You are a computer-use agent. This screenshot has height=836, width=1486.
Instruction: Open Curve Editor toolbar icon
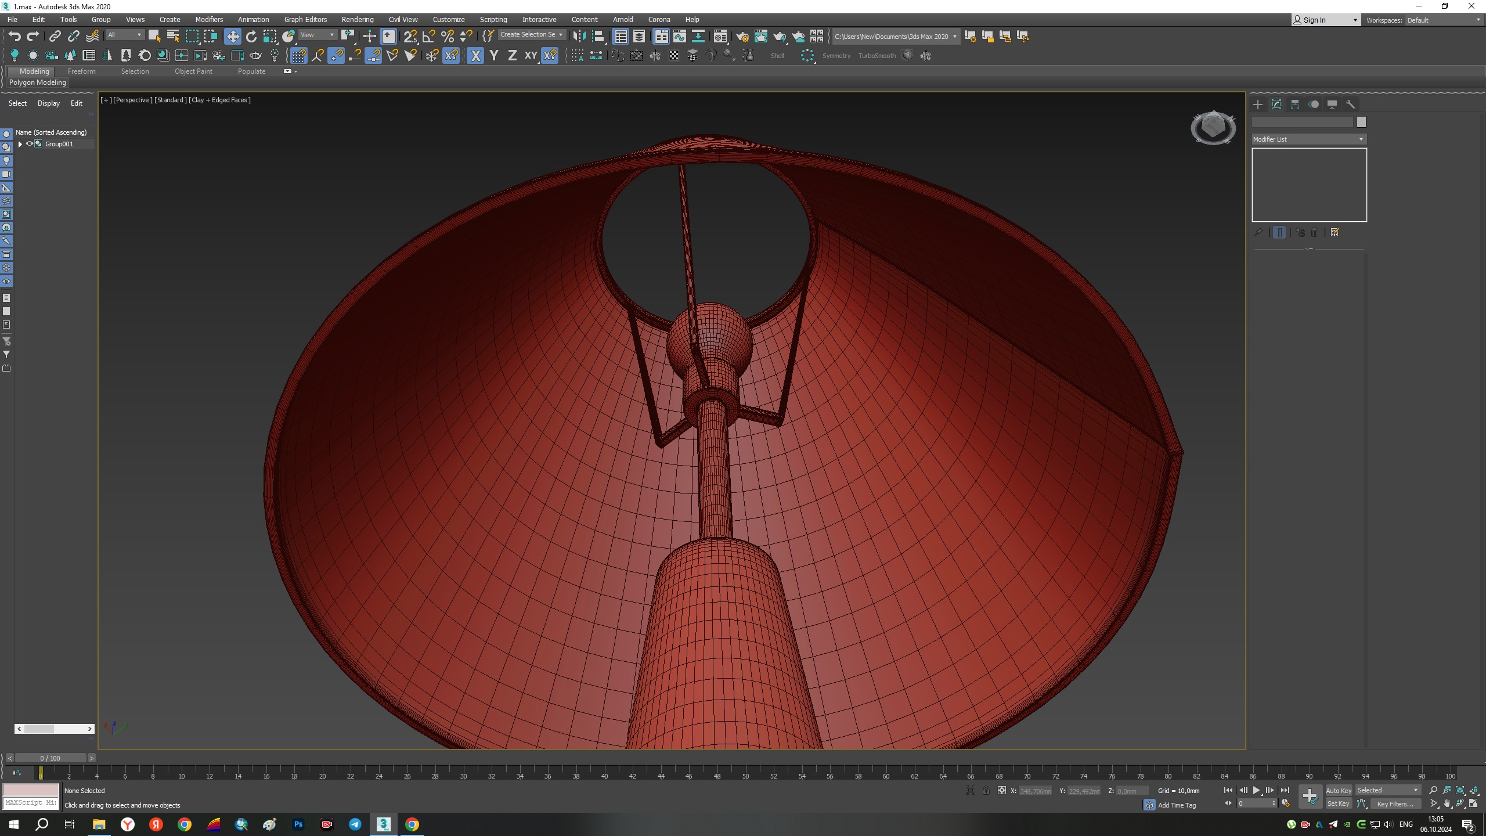click(x=680, y=37)
